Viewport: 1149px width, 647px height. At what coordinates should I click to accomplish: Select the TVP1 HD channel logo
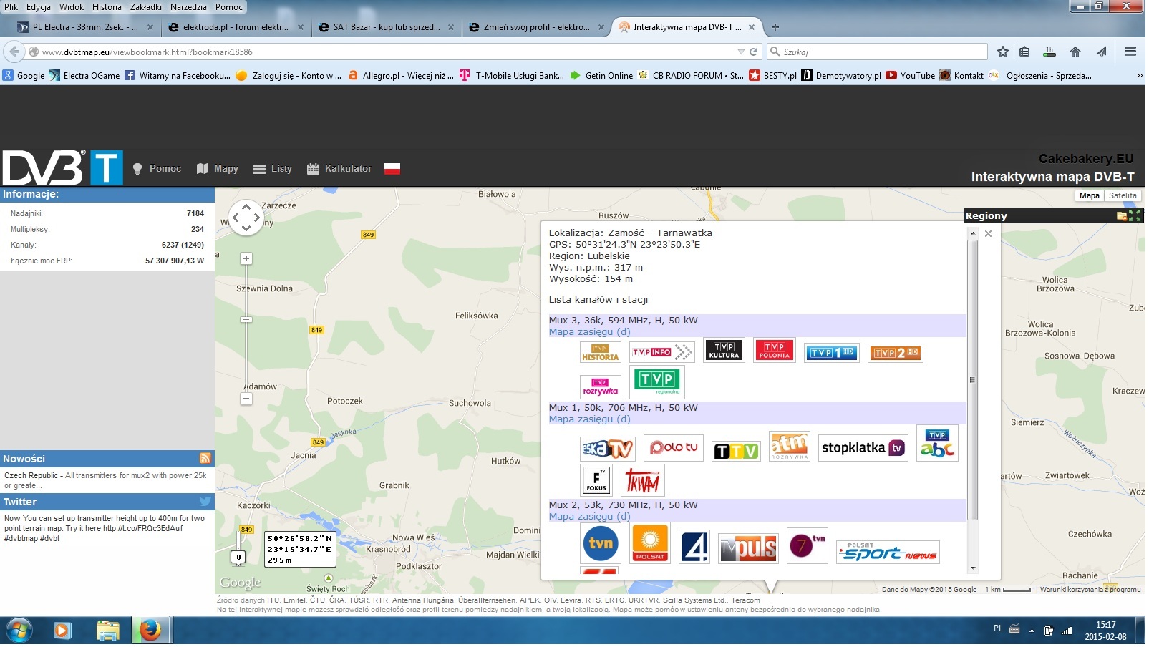[x=833, y=353]
